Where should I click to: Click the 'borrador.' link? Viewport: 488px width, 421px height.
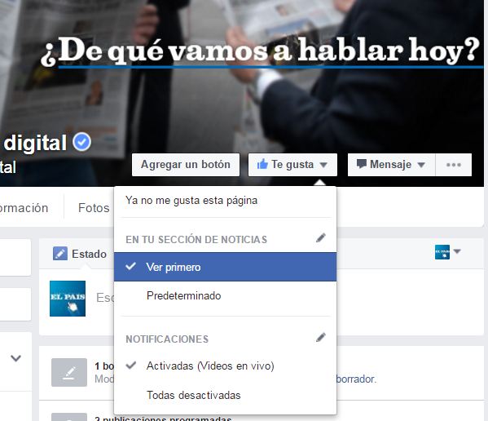point(356,379)
